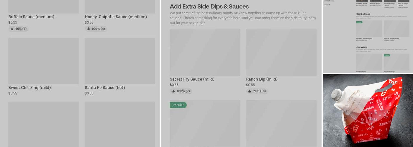
Task: Choose the Santa Fe Sauce (hot) title
Action: [105, 88]
